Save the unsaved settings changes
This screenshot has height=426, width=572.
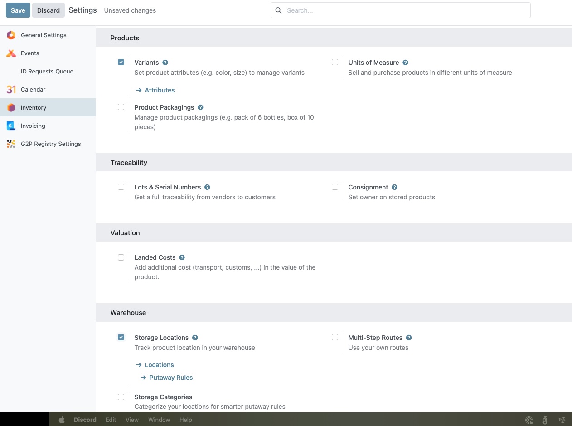(18, 10)
